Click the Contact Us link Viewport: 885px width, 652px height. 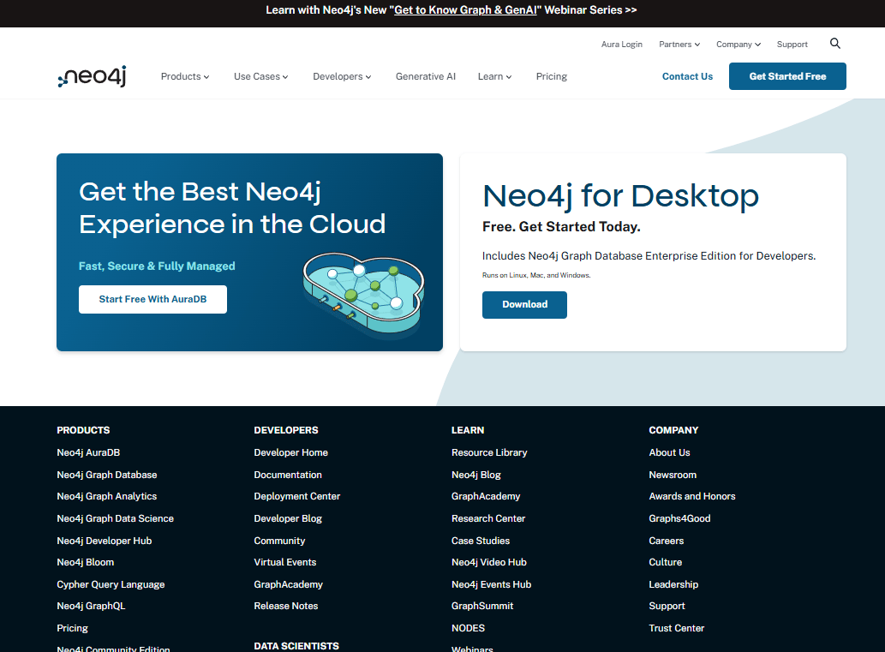click(687, 76)
